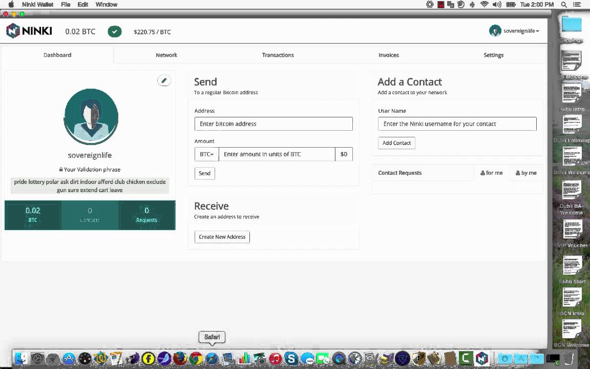The image size is (590, 369).
Task: Click the 0.02 BTC balance tile
Action: [x=33, y=215]
